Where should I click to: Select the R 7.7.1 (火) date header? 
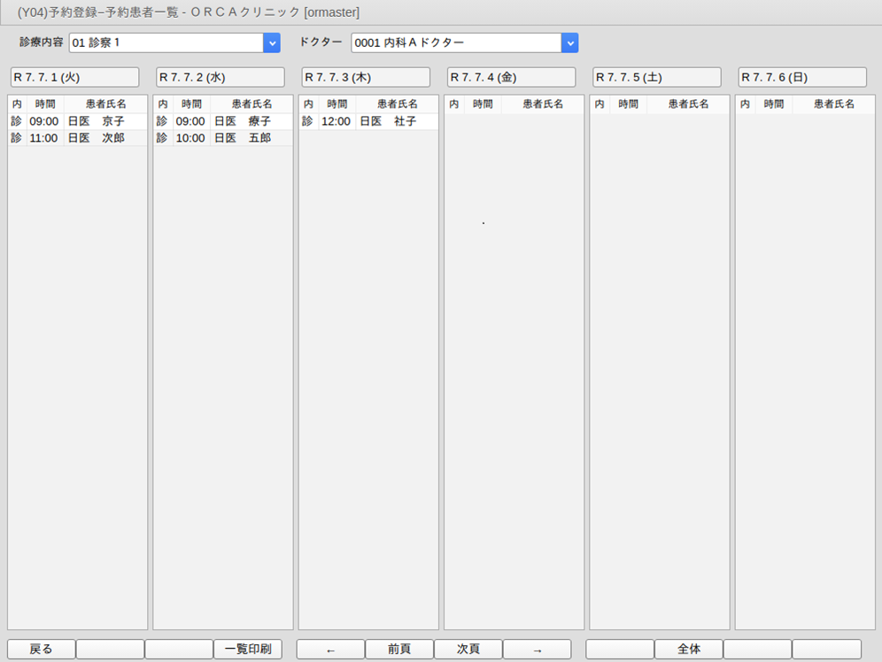tap(74, 77)
